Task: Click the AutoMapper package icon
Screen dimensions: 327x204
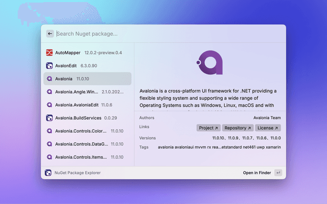Action: [50, 53]
